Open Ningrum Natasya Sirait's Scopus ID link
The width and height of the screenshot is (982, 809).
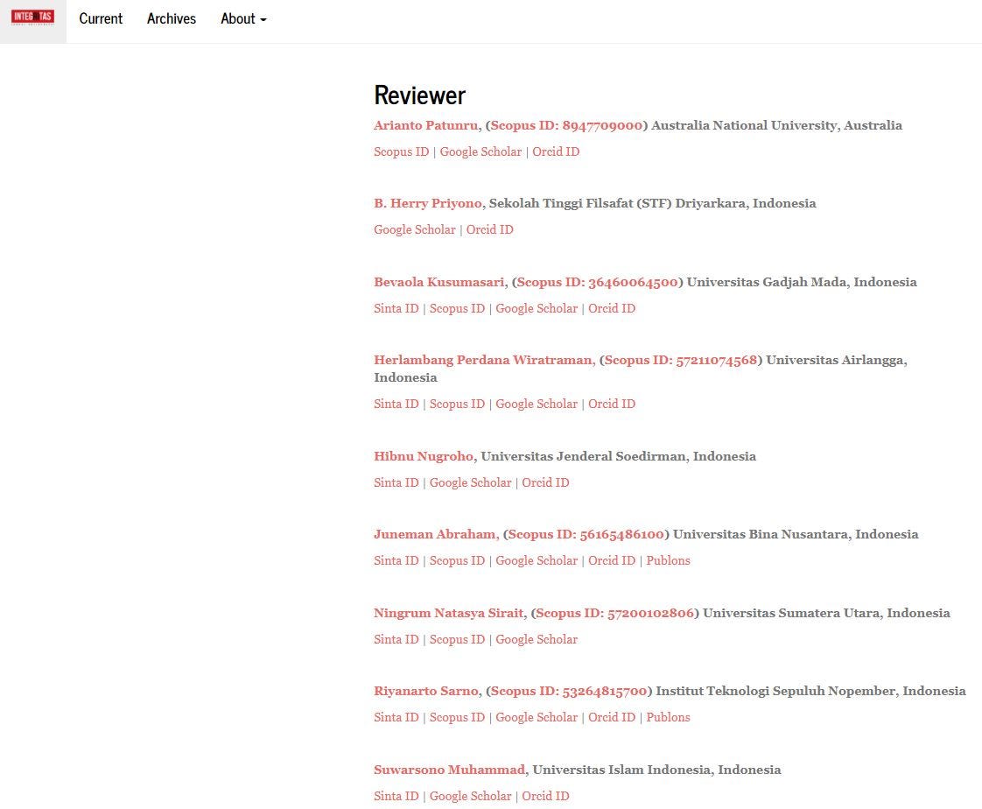pyautogui.click(x=457, y=639)
